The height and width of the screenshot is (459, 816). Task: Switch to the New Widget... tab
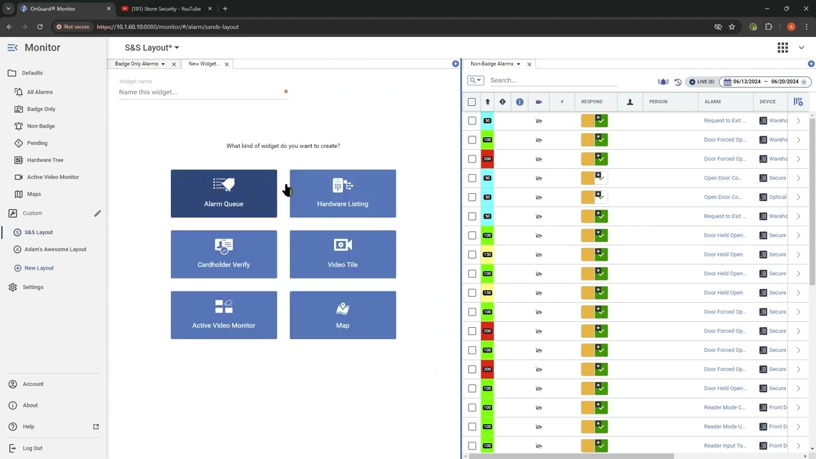204,64
